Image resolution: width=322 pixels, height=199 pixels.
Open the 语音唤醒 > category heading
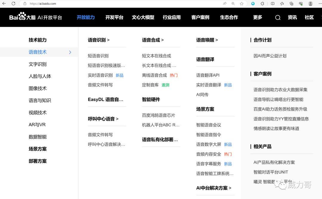pos(207,40)
